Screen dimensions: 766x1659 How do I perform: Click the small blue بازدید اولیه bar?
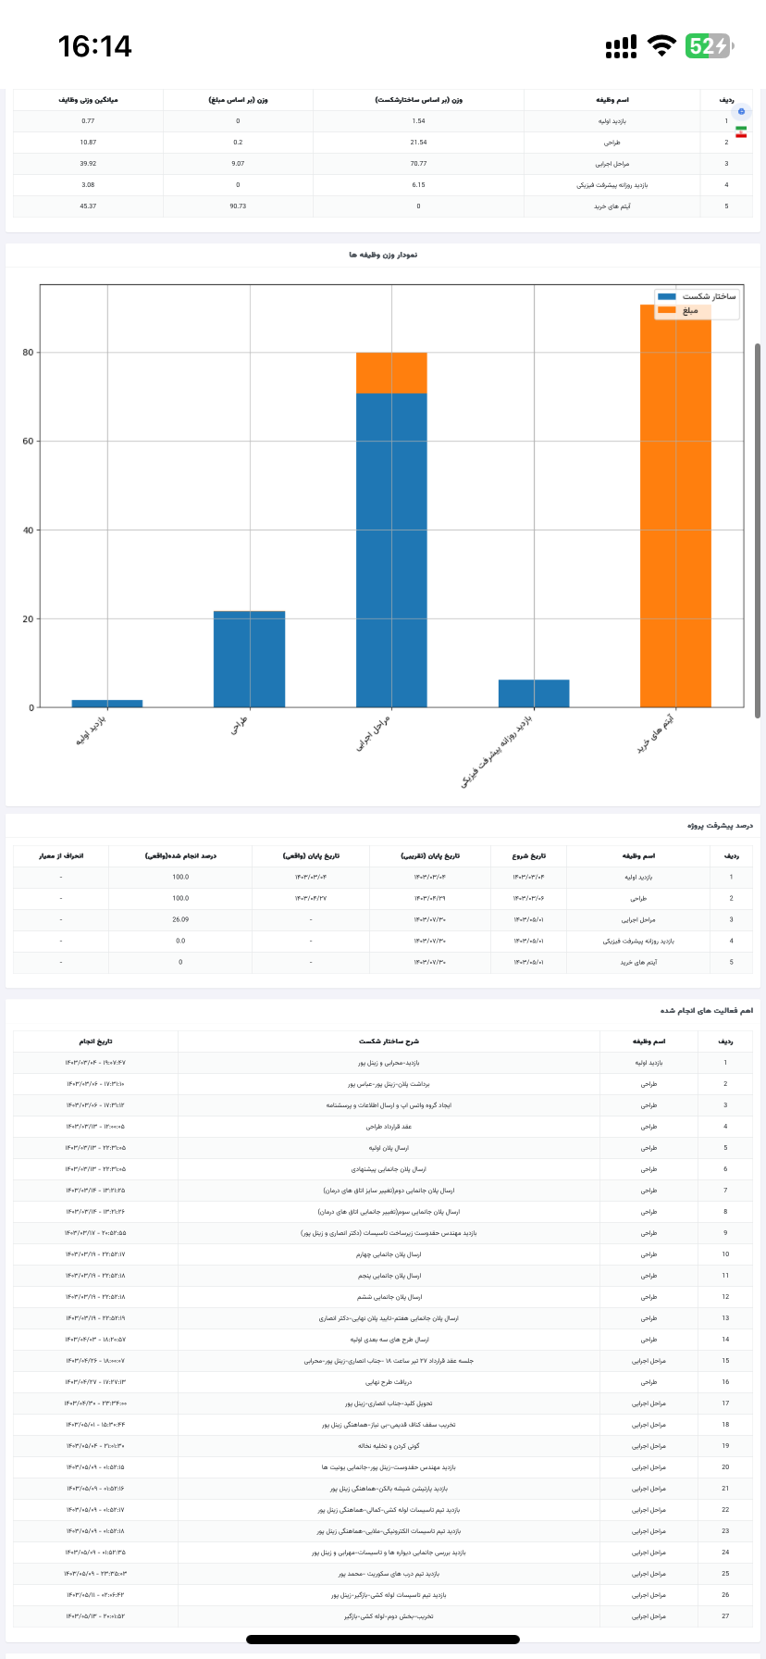pos(106,704)
